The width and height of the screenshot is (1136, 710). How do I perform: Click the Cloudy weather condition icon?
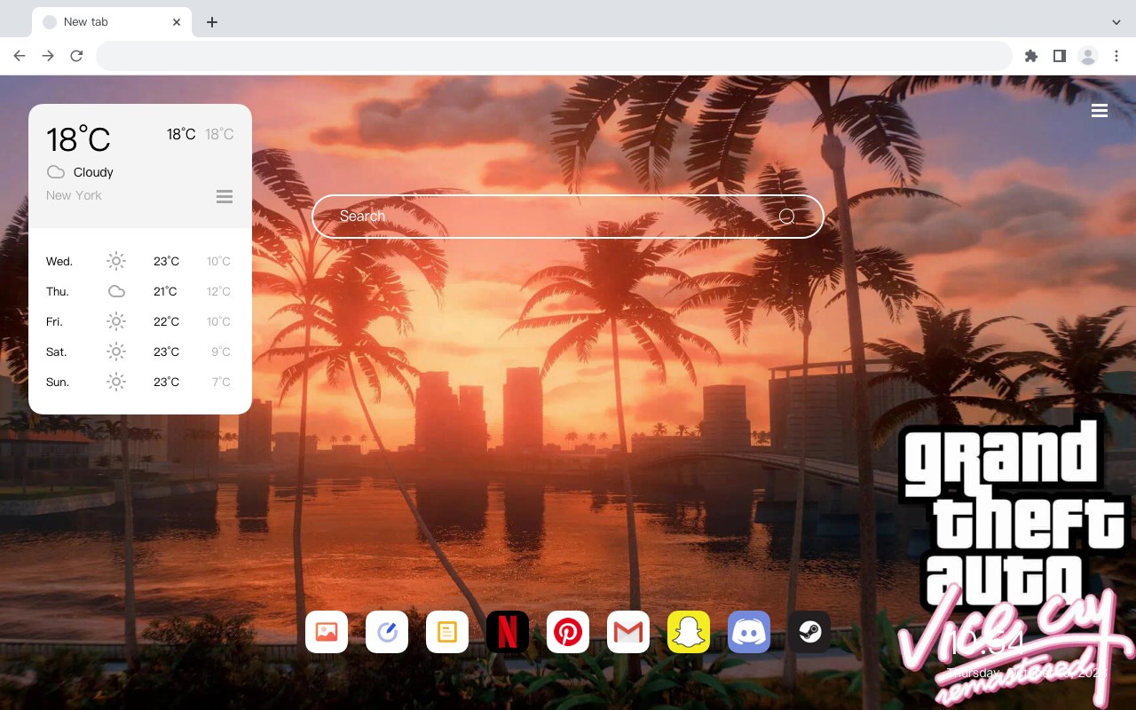pyautogui.click(x=56, y=172)
